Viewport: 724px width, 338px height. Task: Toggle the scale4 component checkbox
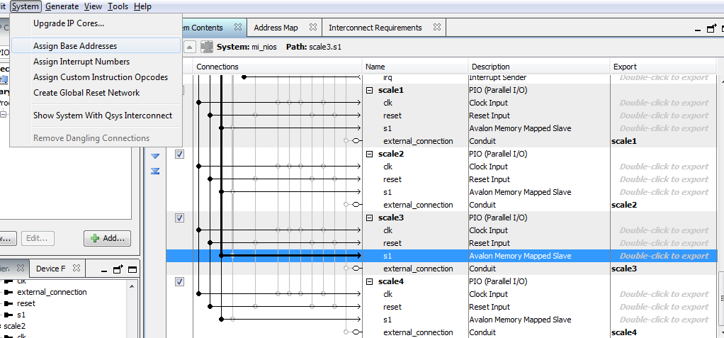(x=179, y=282)
